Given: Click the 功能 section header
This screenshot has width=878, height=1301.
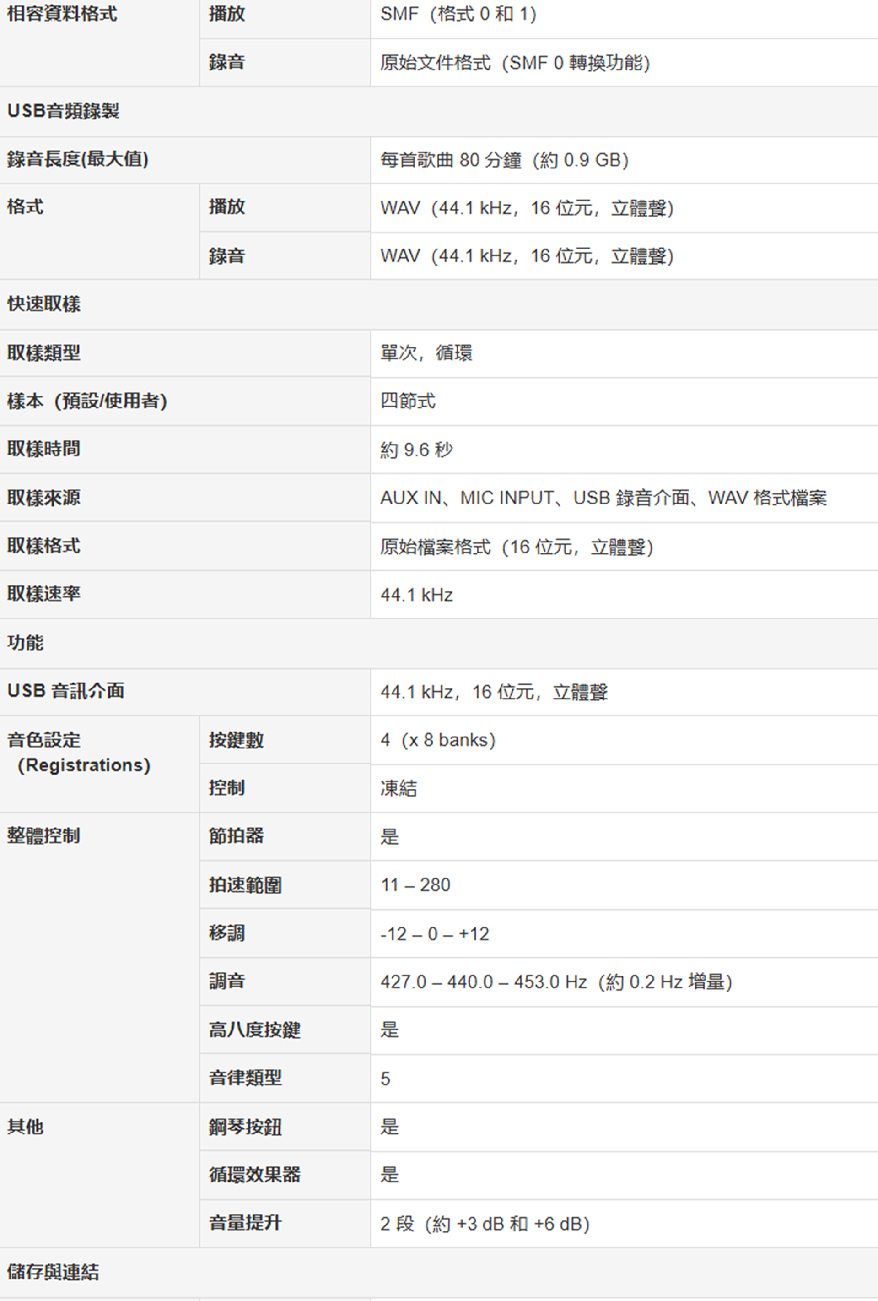Looking at the screenshot, I should [25, 643].
